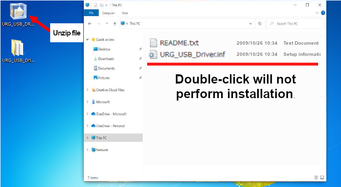
Task: Switch to details view layout icon
Action: pyautogui.click(x=316, y=178)
